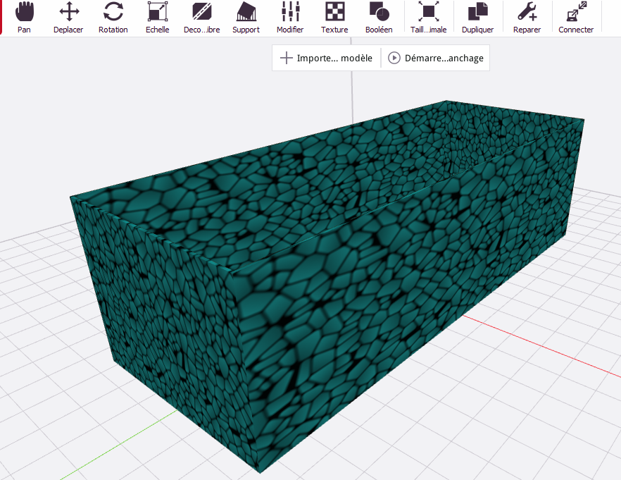Duplicate model with Dupliquer tool
This screenshot has width=621, height=480.
point(477,18)
